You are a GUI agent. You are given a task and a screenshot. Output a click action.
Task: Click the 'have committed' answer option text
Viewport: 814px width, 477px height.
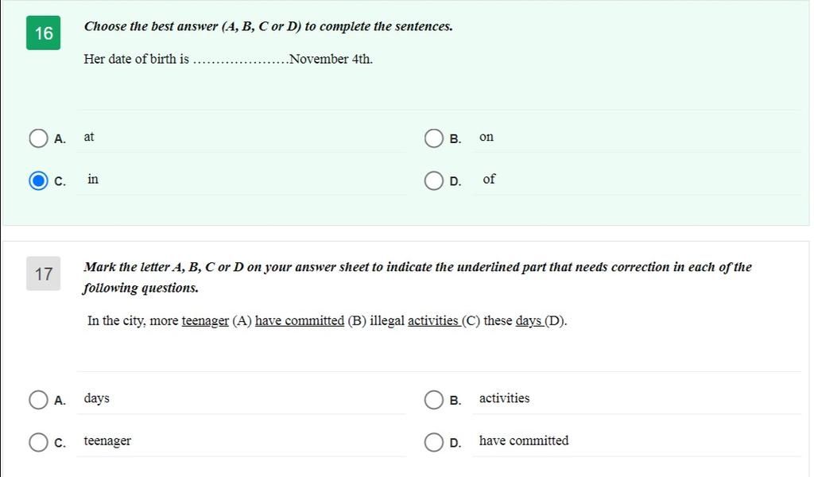coord(524,440)
